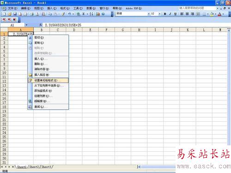The width and height of the screenshot is (231, 173).
Task: Open the Chart Wizard icon
Action: pos(98,14)
